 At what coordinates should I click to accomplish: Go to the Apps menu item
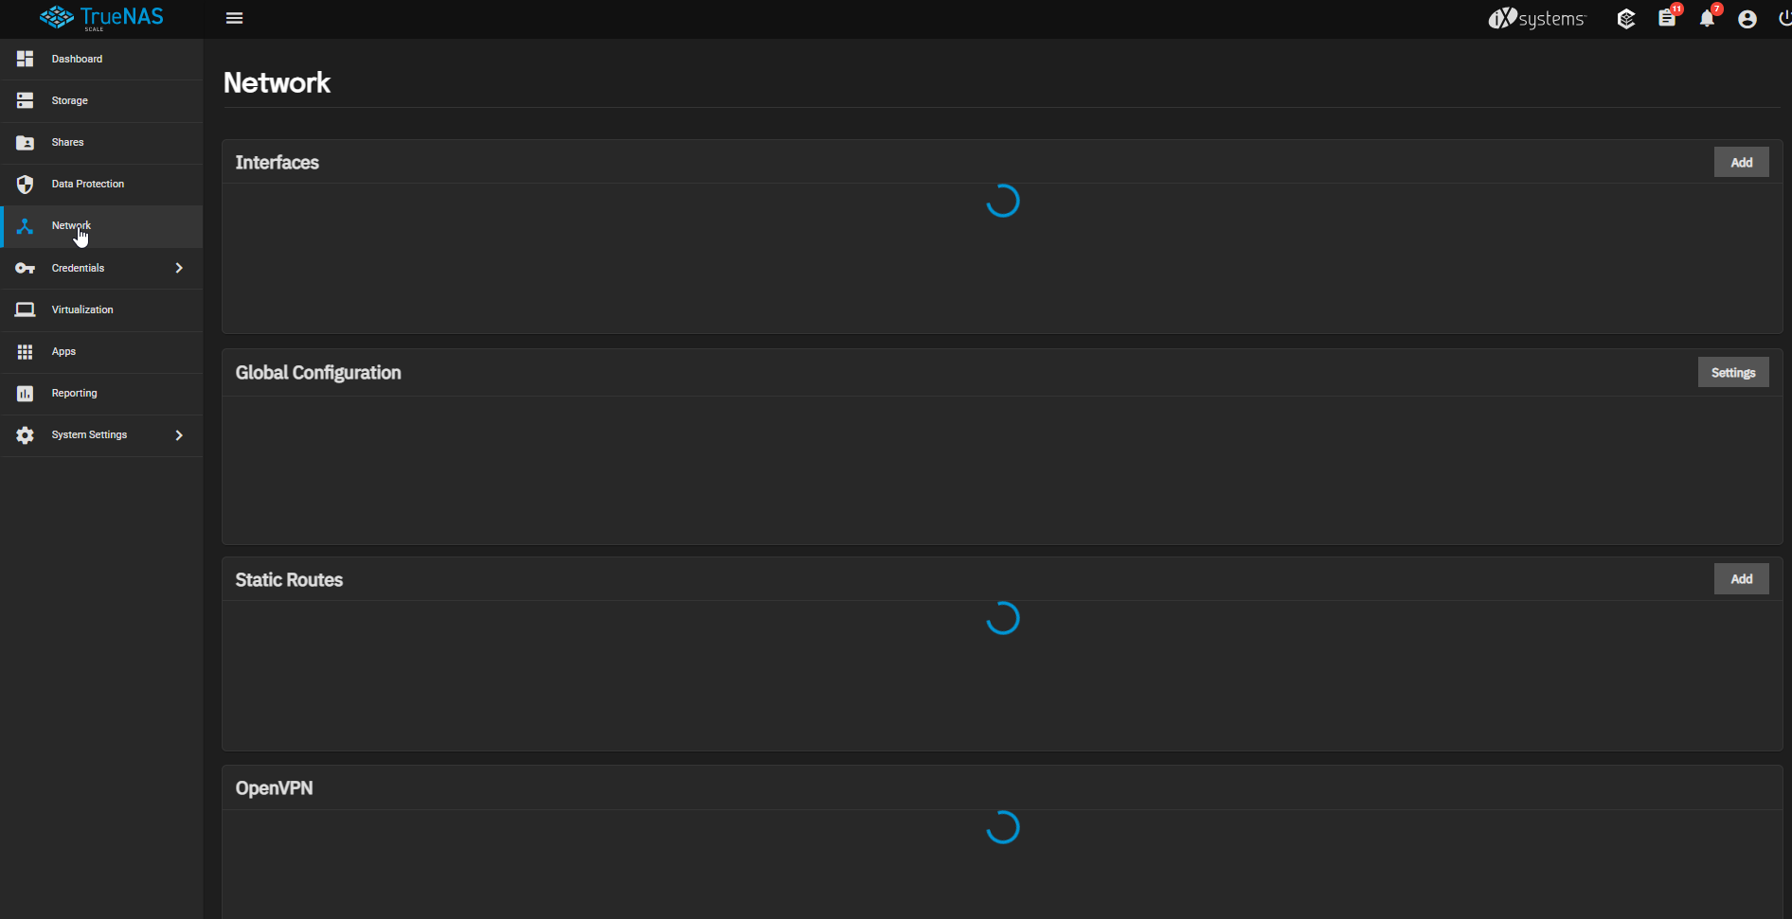coord(101,352)
